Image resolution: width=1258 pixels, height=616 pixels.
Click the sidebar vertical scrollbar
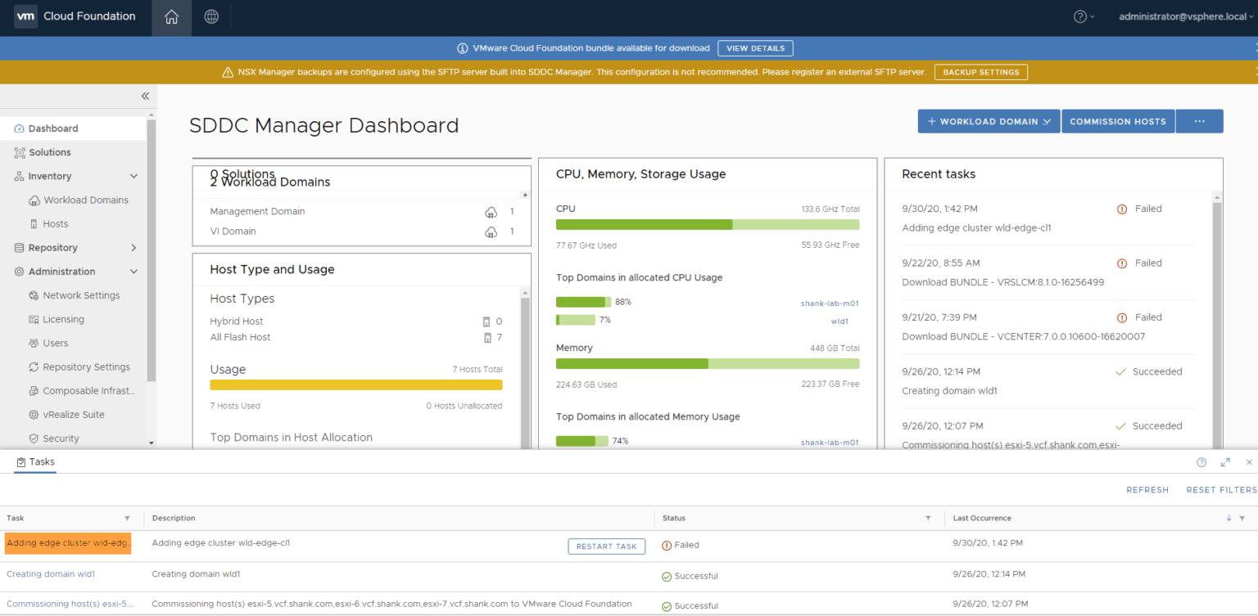pos(151,250)
